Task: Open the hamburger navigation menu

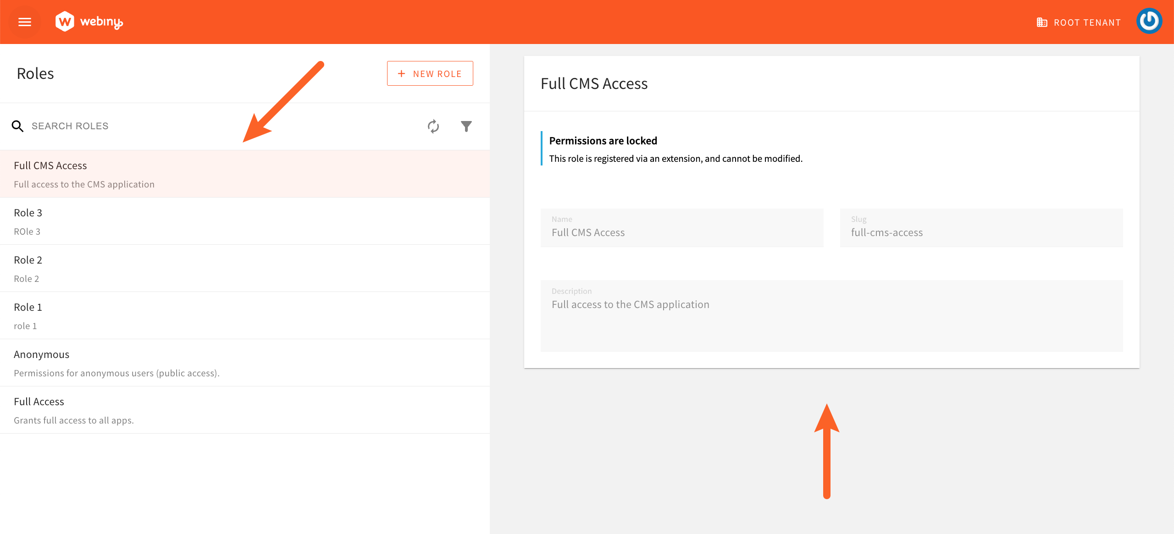Action: tap(24, 22)
